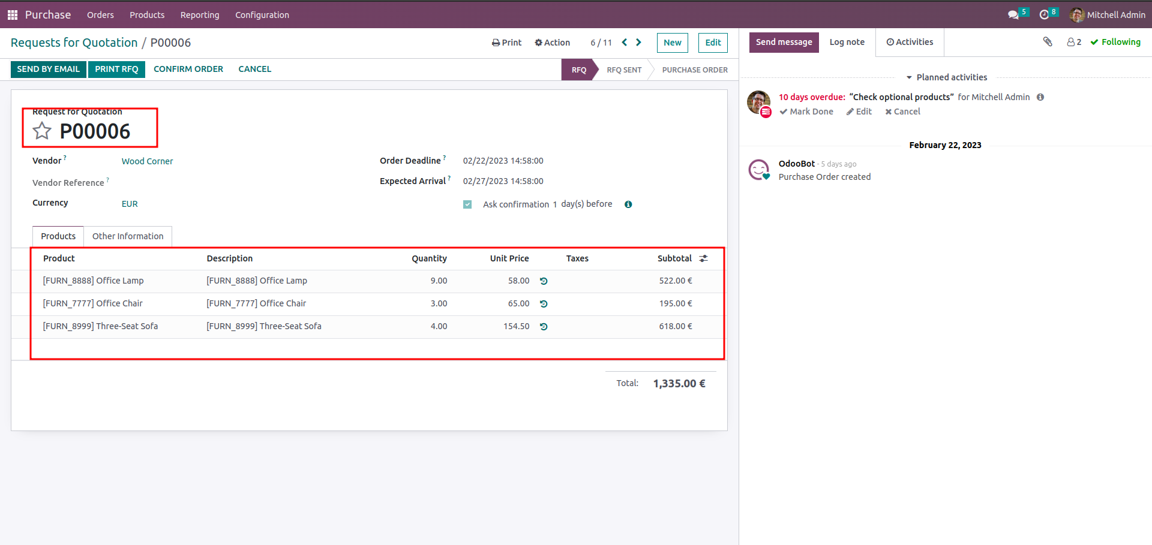Open the Wood Corner vendor link
Screen dimensions: 1152x545
(x=147, y=161)
